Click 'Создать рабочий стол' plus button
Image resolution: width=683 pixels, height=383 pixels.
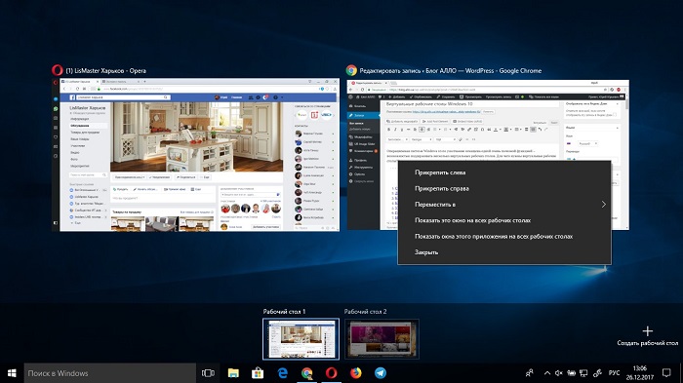(647, 331)
